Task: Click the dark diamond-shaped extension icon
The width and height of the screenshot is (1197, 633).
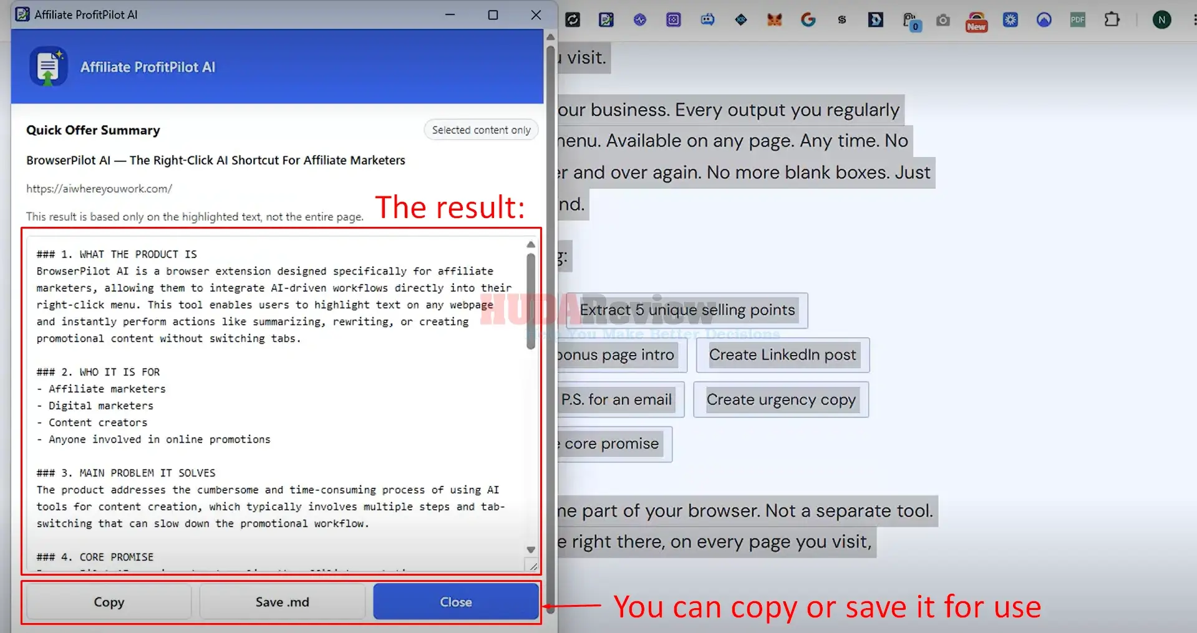Action: click(x=741, y=20)
